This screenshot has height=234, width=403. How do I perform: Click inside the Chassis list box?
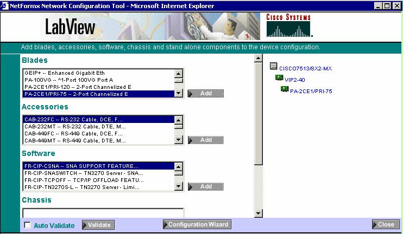(x=103, y=213)
